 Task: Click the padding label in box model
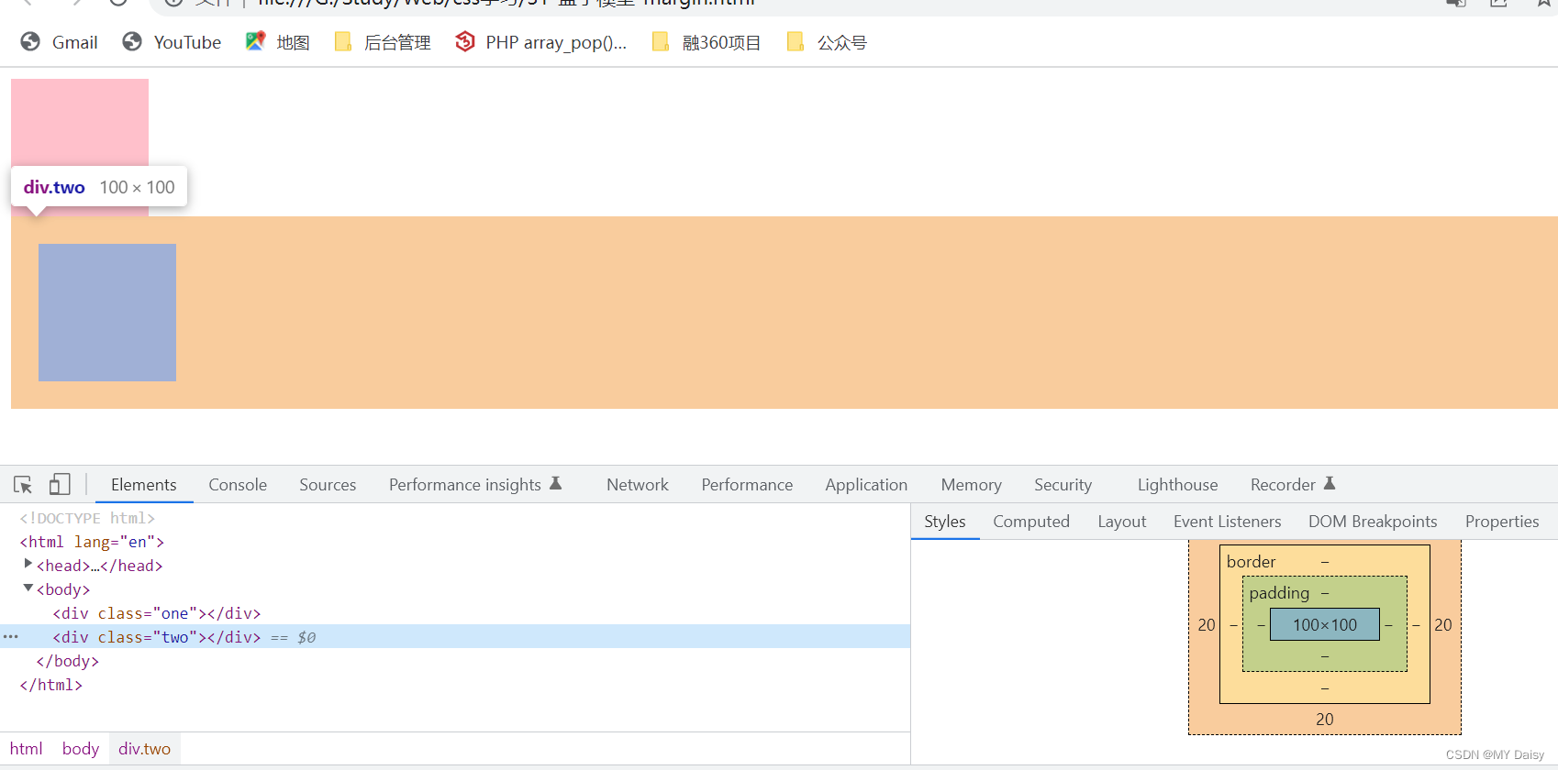click(x=1279, y=593)
